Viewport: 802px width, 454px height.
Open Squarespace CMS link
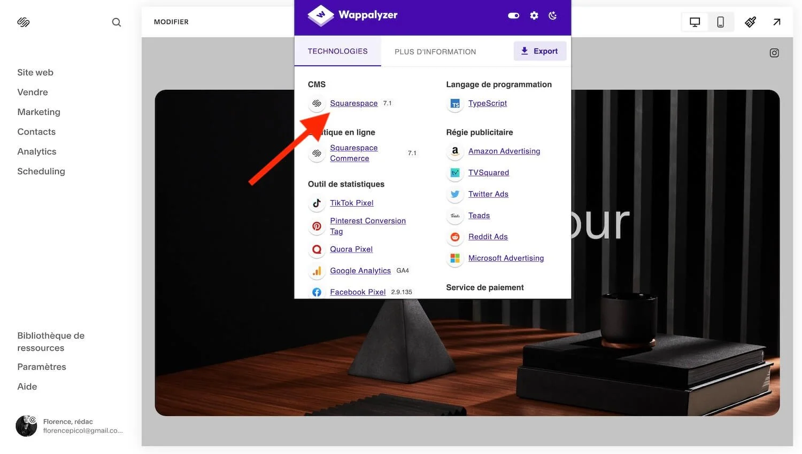pyautogui.click(x=353, y=103)
